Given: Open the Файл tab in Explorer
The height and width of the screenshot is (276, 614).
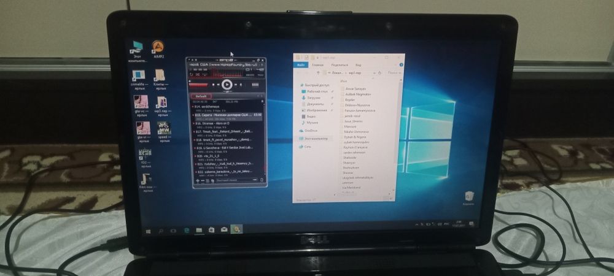Looking at the screenshot, I should point(301,65).
